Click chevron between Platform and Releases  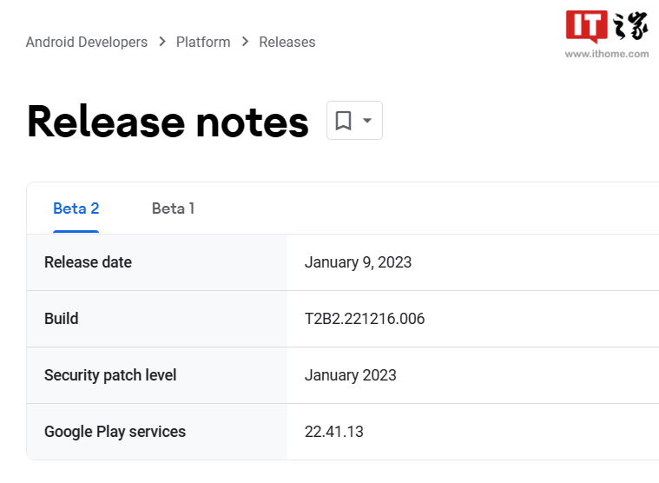point(245,42)
